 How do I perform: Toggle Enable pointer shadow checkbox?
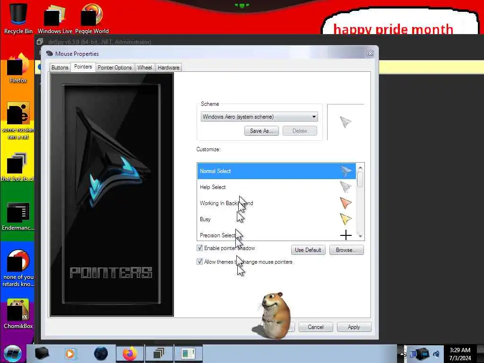click(200, 248)
